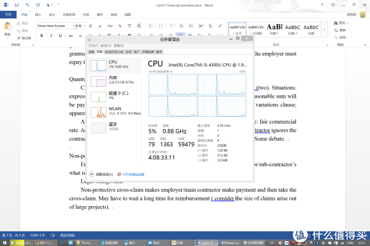Switch to the Insert ribbon tab
Image resolution: width=370 pixels, height=246 pixels.
point(38,15)
